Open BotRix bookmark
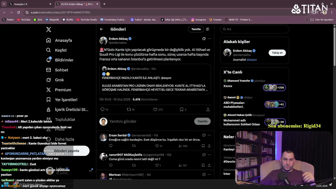The image size is (336, 189). 68,20
